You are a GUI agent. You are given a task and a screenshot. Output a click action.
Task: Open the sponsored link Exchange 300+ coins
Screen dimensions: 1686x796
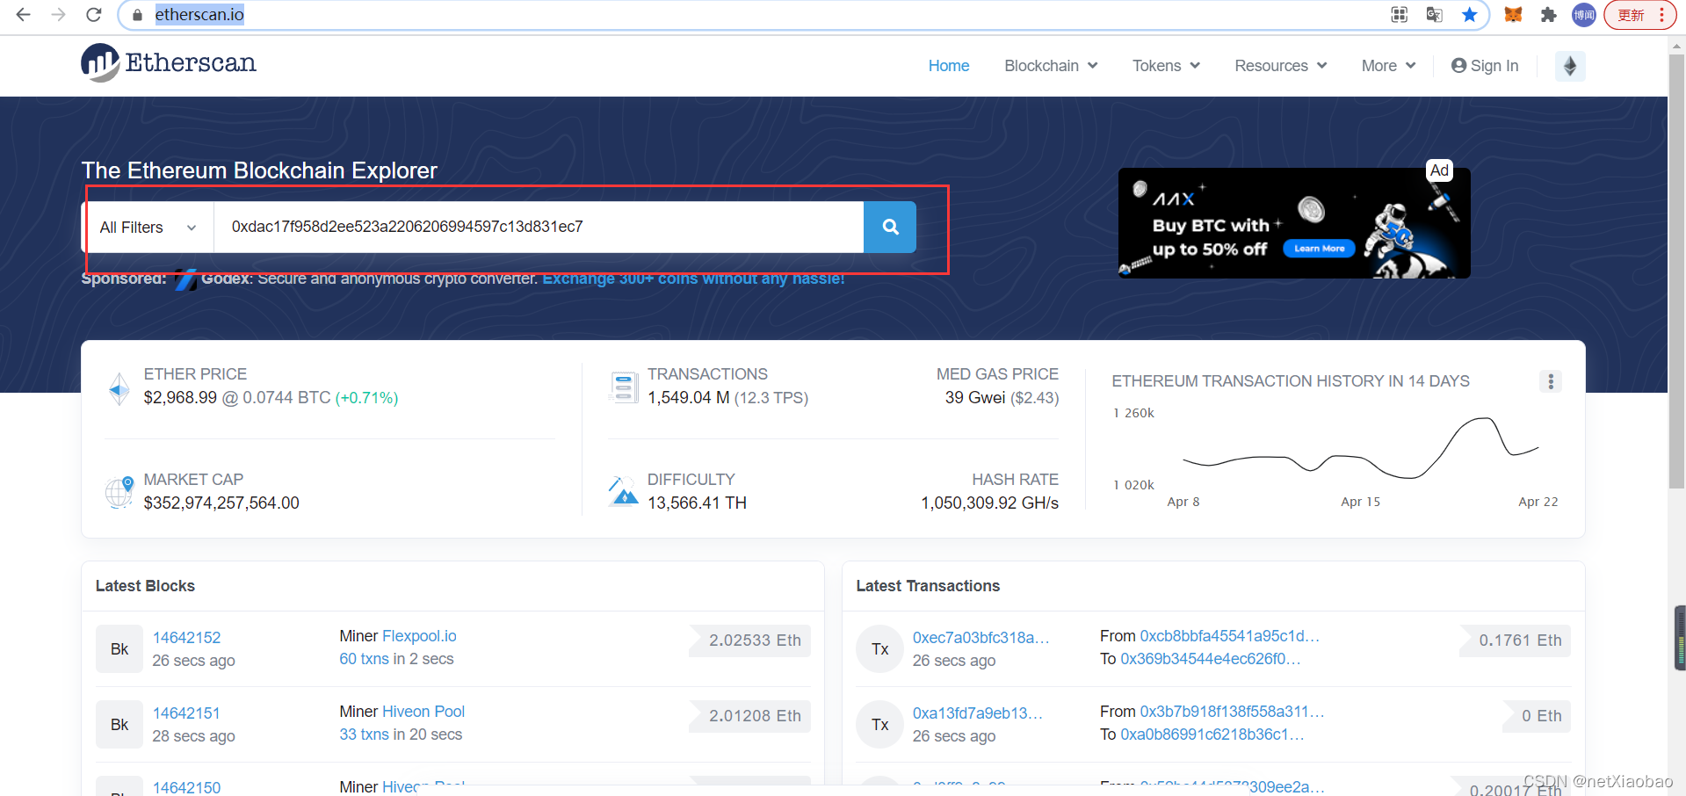693,279
